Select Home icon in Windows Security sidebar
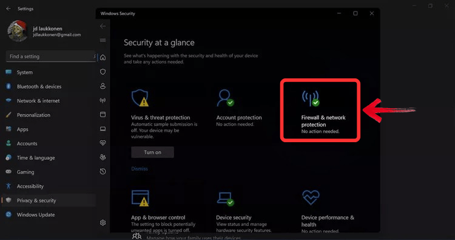 [103, 58]
